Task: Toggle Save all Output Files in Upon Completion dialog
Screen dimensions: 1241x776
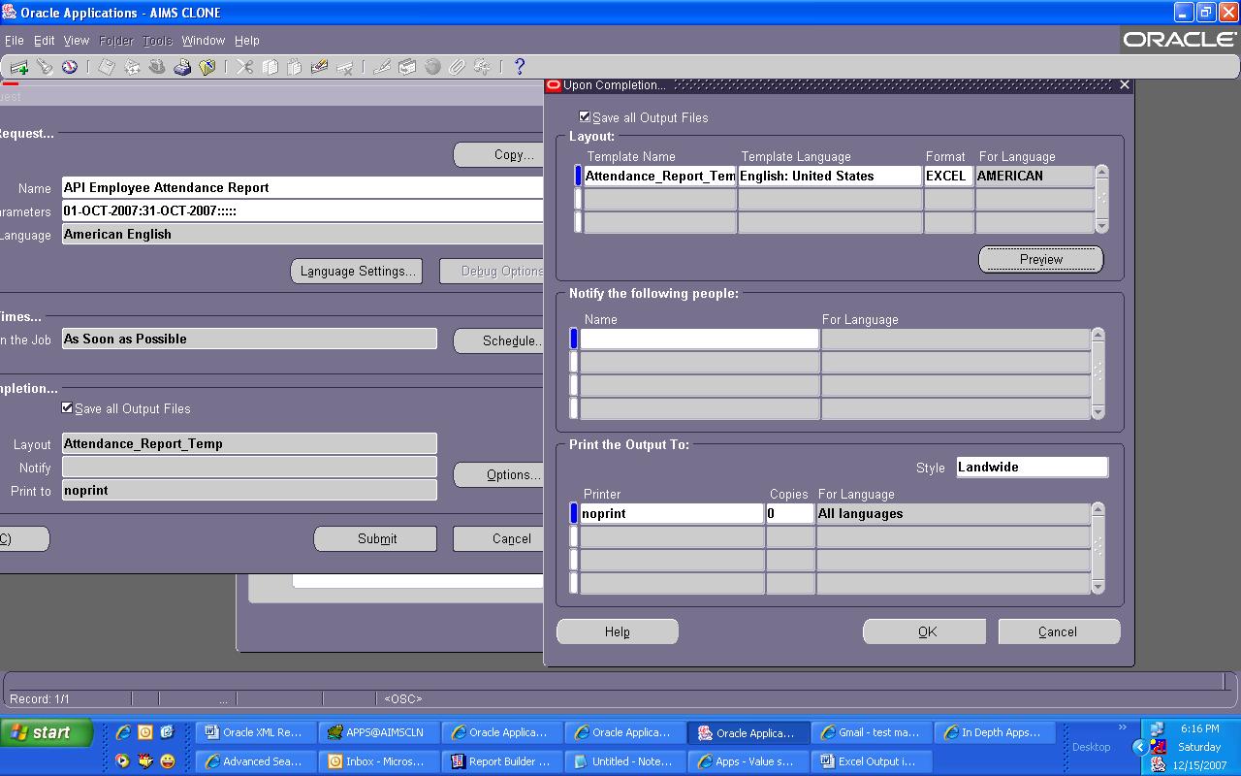Action: (x=585, y=117)
